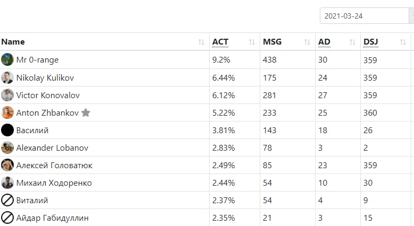
Task: Click the black avatar of Василий
Action: [x=7, y=130]
